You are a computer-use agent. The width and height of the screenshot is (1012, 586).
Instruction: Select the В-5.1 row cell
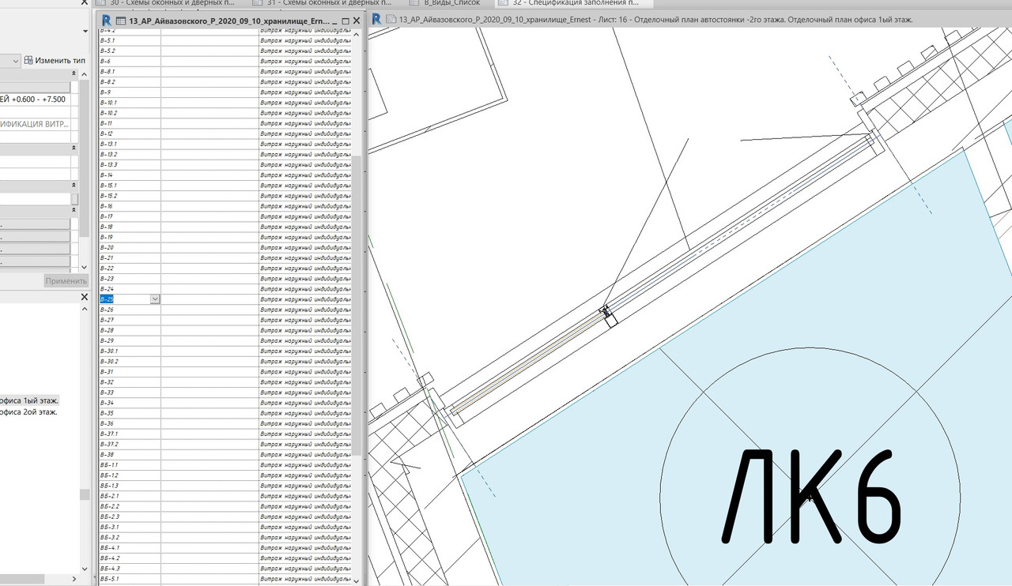click(130, 40)
